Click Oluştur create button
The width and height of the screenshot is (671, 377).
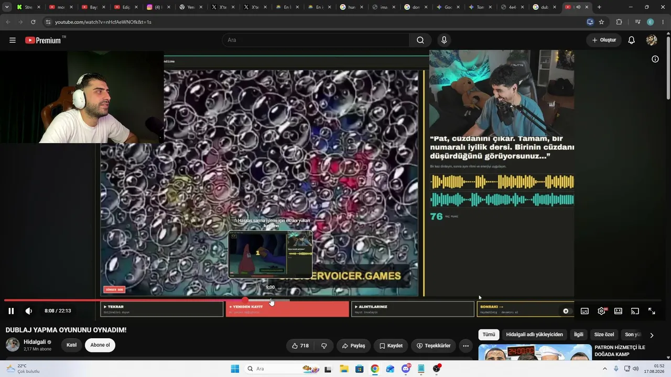pyautogui.click(x=604, y=40)
